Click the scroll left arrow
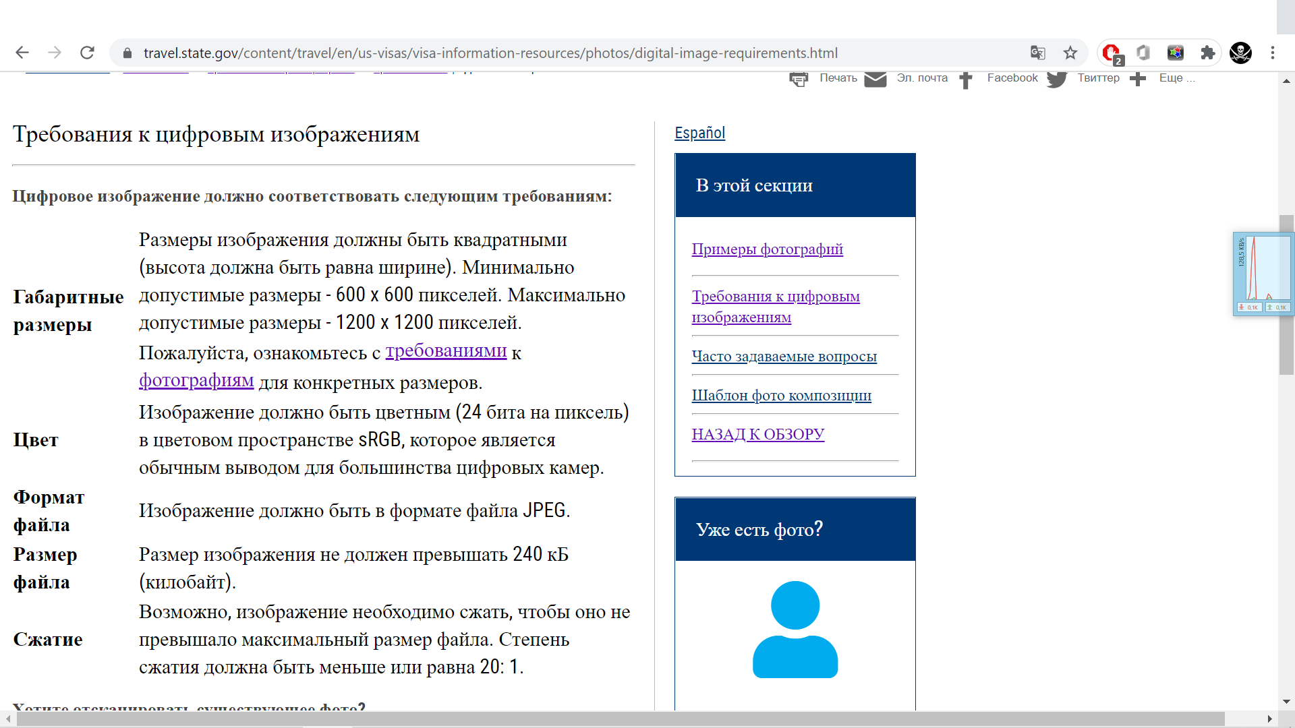Screen dimensions: 1295x728 pyautogui.click(x=7, y=719)
